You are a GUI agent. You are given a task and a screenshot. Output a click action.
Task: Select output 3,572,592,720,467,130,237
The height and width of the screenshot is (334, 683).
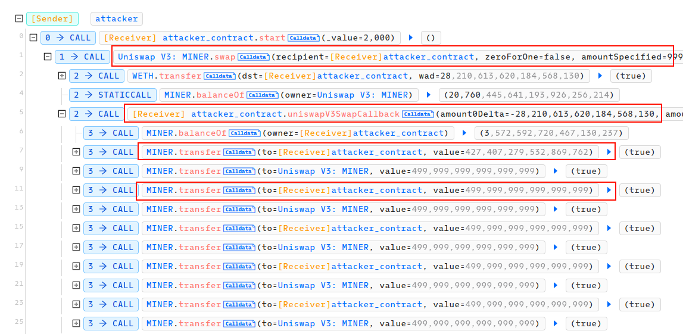pos(550,133)
